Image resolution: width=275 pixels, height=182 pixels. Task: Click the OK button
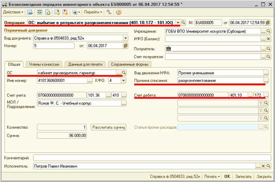point(227,177)
